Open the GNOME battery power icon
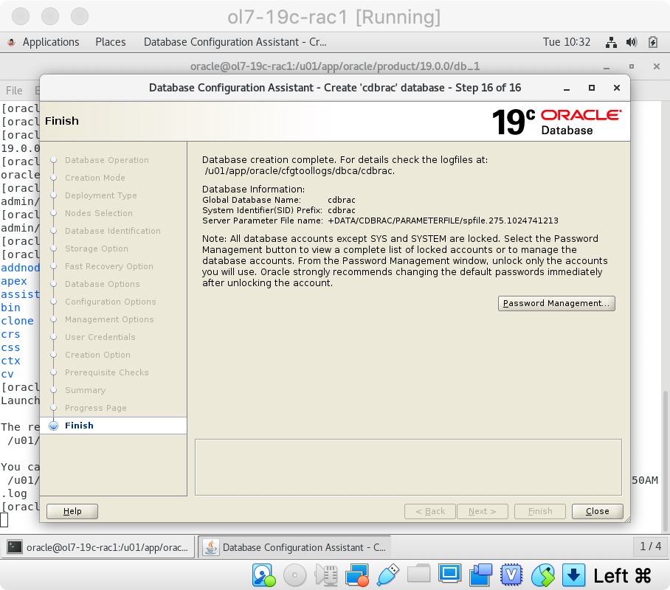This screenshot has height=590, width=670. (x=653, y=42)
